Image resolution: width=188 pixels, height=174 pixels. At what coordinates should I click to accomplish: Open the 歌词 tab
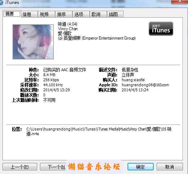pos(98,14)
